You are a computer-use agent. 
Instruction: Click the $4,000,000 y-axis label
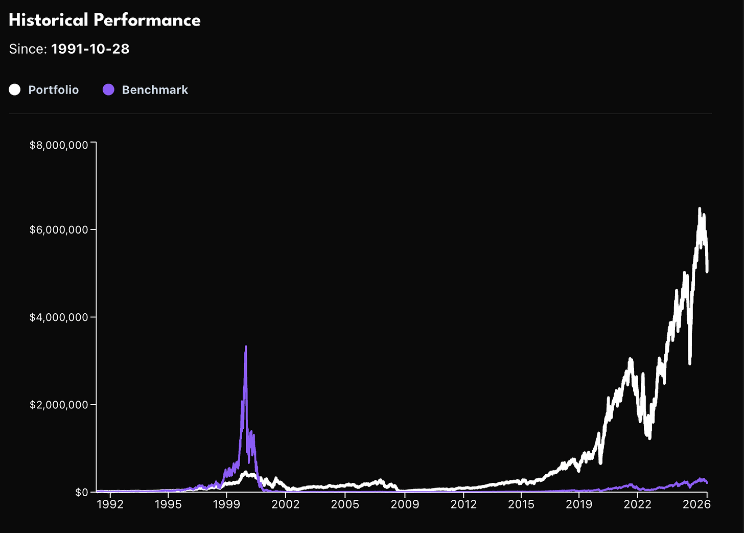click(59, 317)
